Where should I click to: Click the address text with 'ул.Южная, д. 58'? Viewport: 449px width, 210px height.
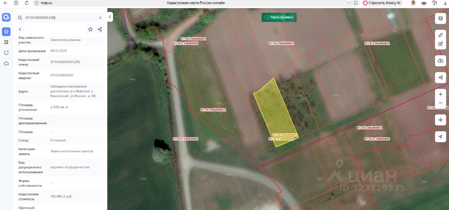[x=73, y=91]
